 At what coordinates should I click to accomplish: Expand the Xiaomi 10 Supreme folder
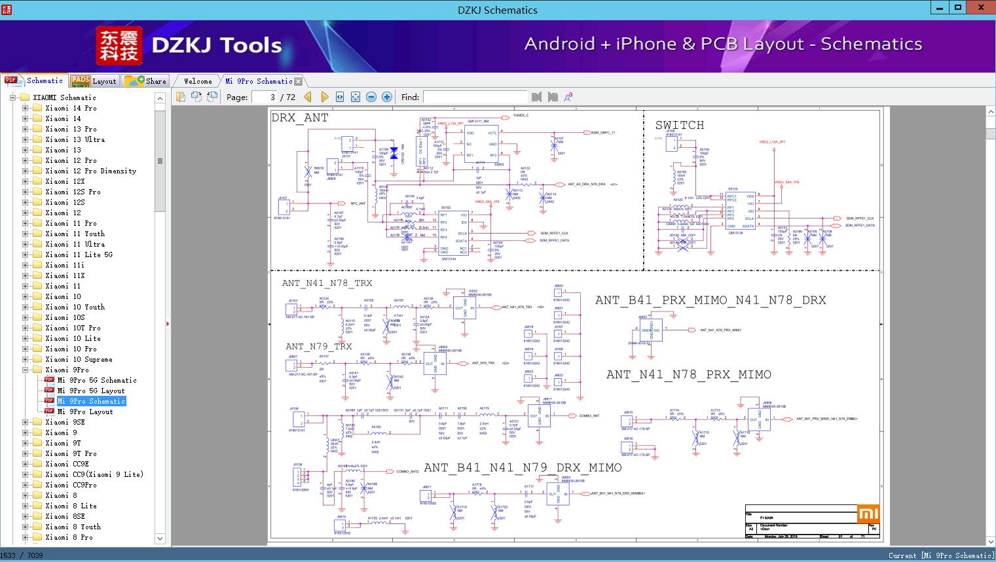(x=26, y=359)
